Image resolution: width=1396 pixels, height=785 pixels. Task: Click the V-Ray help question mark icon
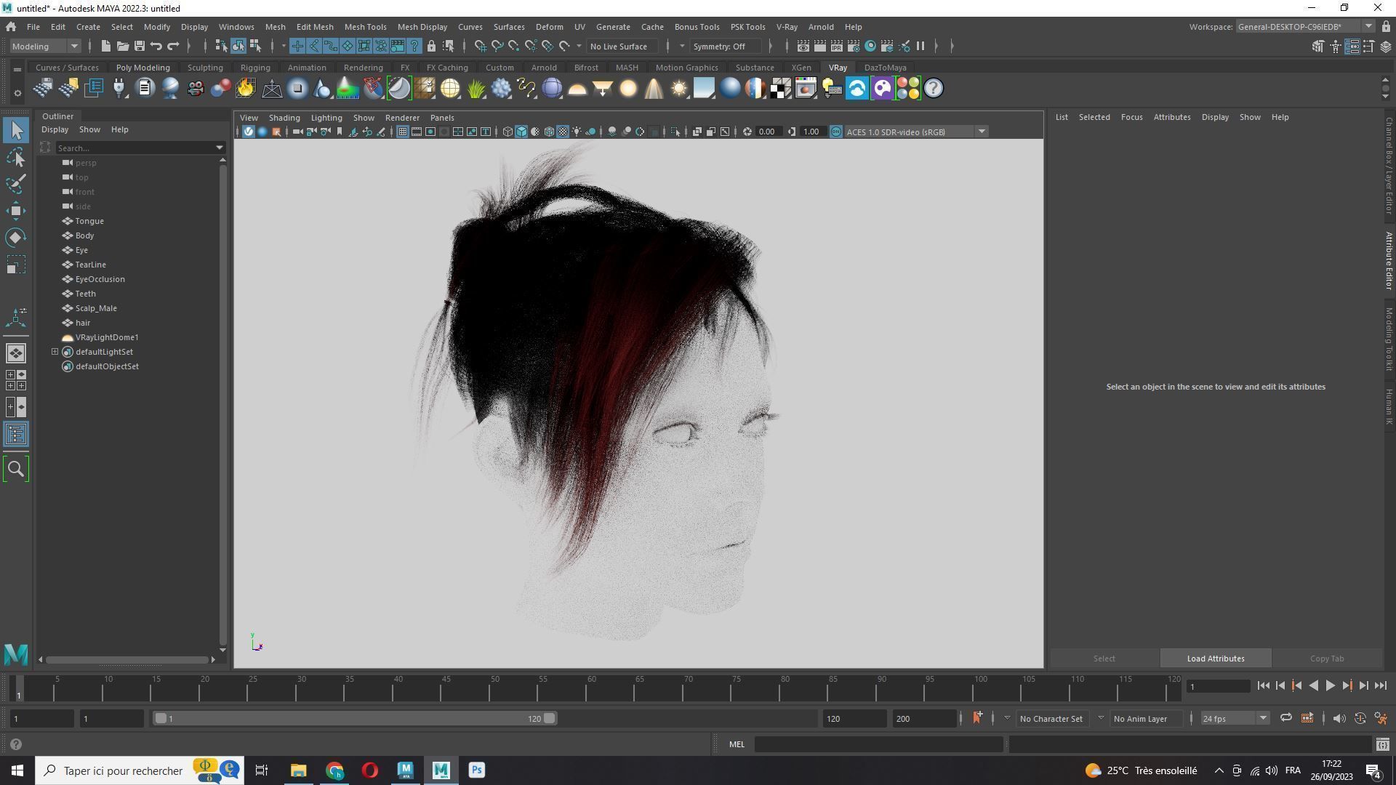click(x=934, y=89)
